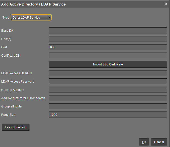
Task: Confirm the dialog with Ok
Action: pos(144,142)
